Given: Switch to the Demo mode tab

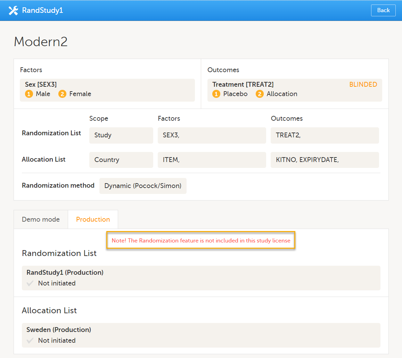Looking at the screenshot, I should [41, 220].
